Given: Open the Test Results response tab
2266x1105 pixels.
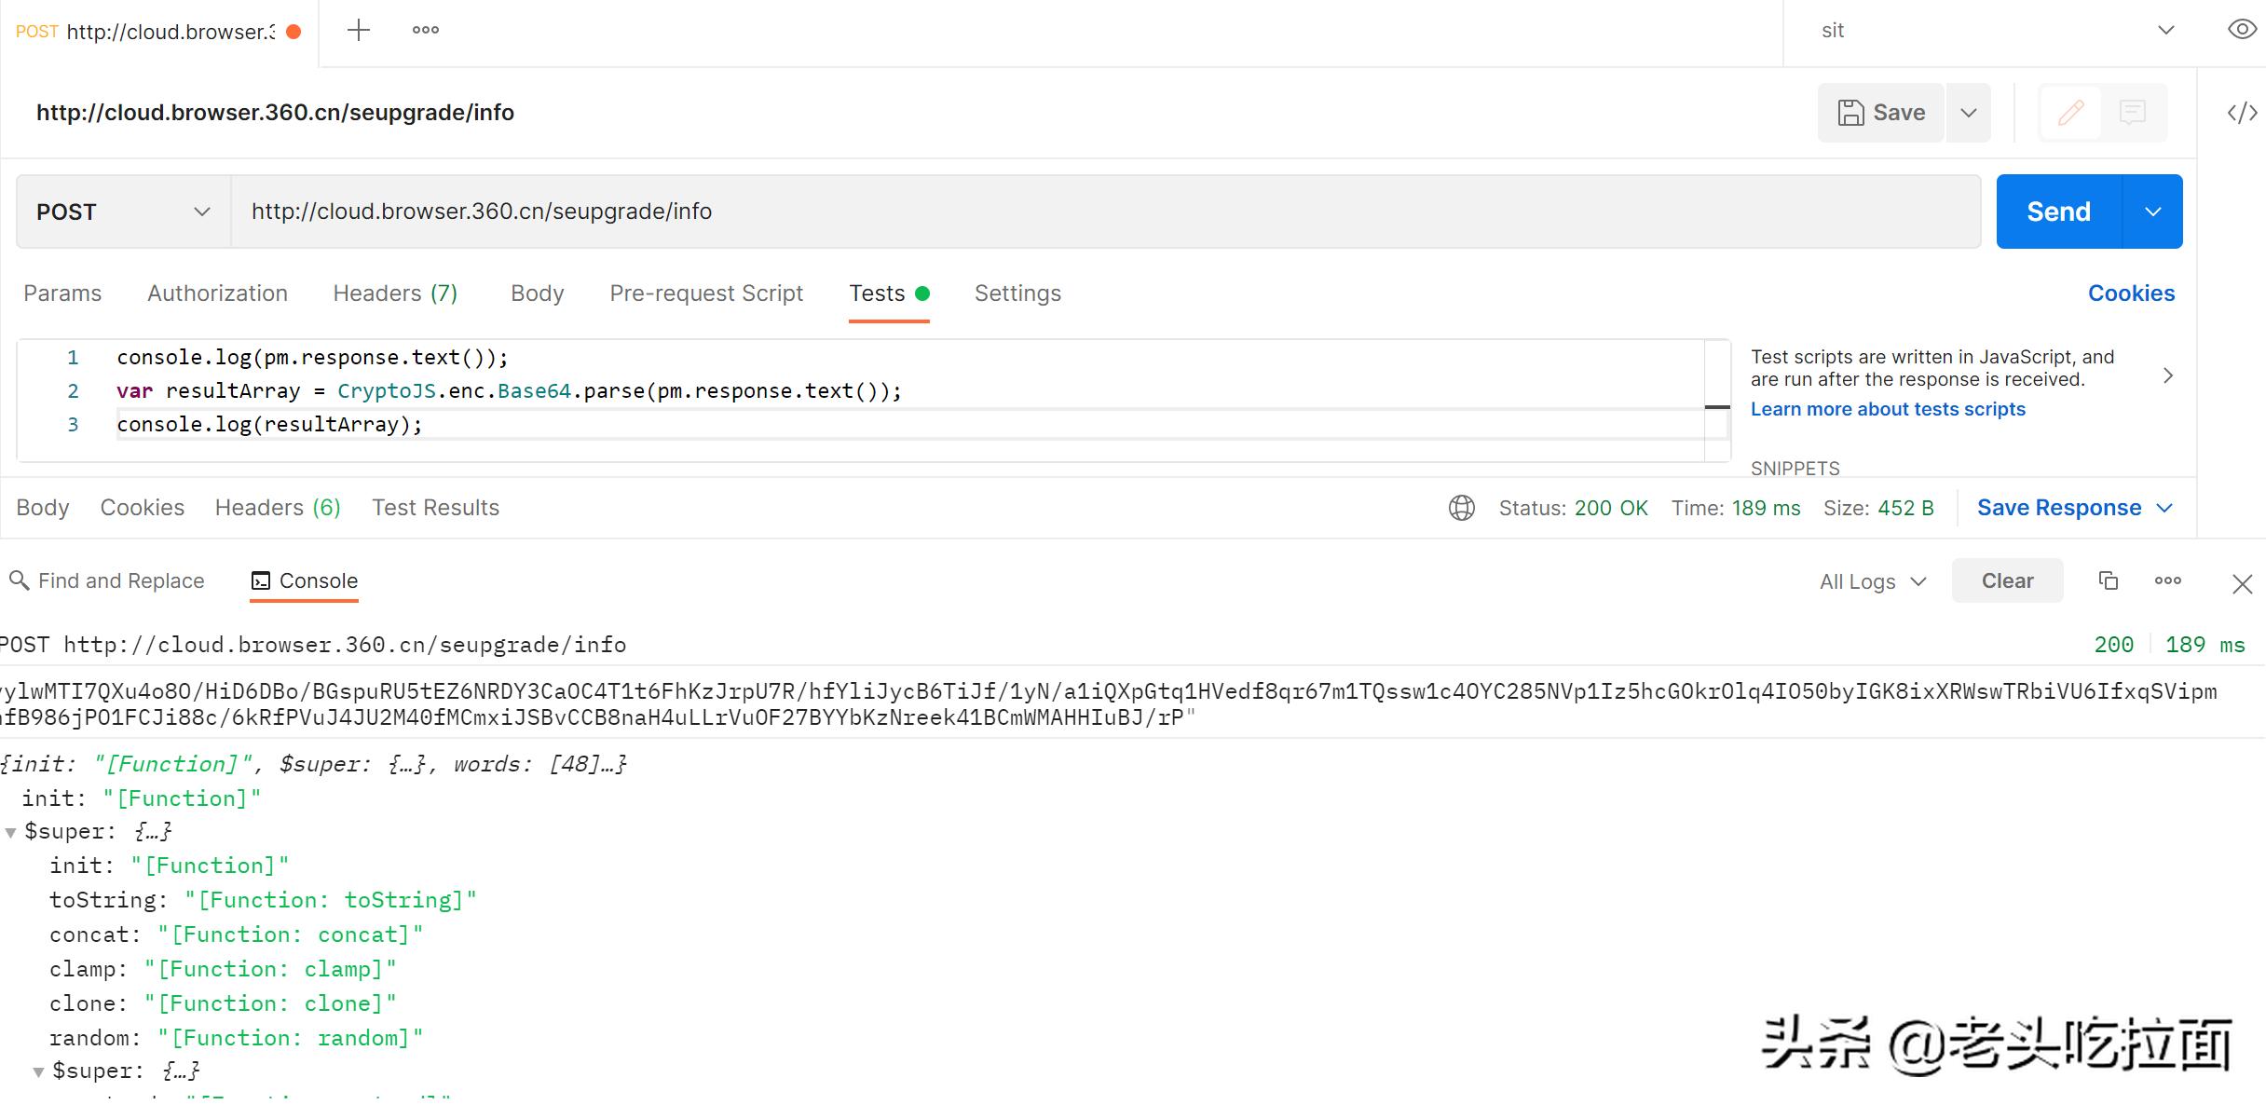Looking at the screenshot, I should 435,508.
